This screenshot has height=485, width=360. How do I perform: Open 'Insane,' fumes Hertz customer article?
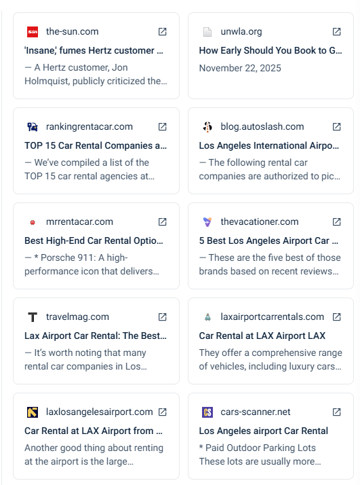pyautogui.click(x=94, y=50)
